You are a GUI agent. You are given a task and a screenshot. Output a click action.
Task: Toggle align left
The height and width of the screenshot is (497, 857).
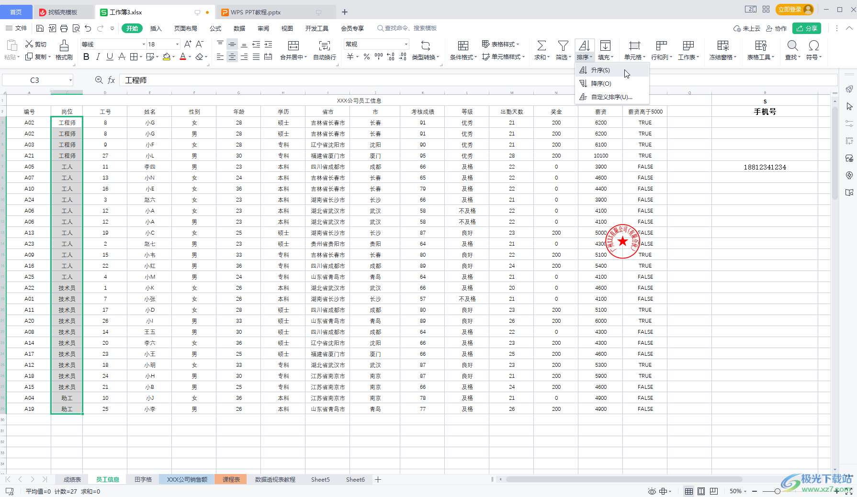point(220,57)
